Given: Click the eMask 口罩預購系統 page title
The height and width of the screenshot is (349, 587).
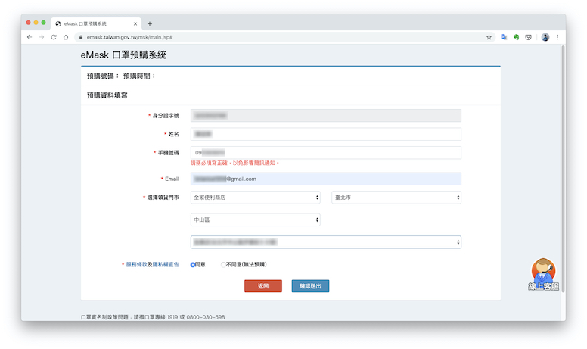Looking at the screenshot, I should click(123, 55).
